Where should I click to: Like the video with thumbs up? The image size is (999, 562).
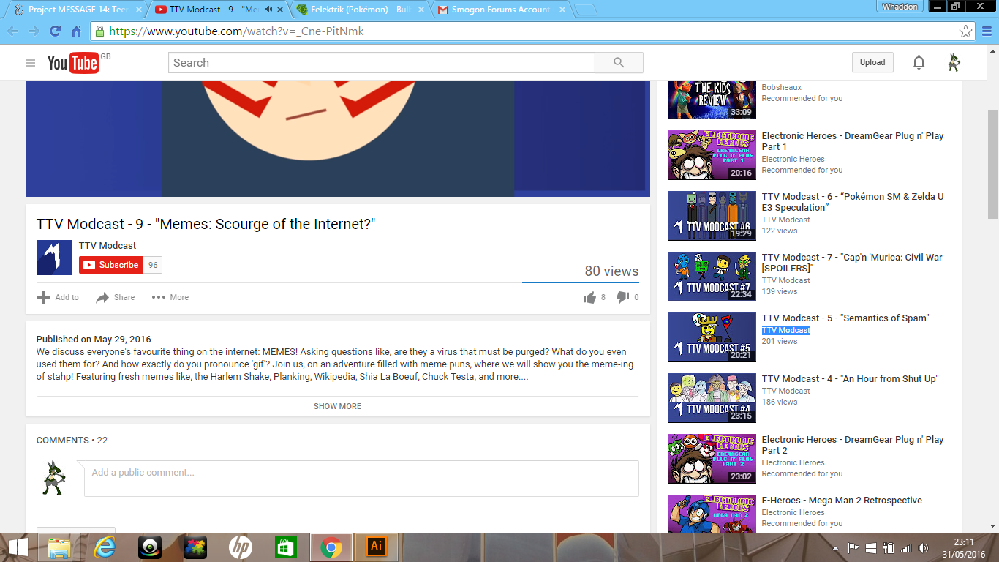tap(589, 297)
